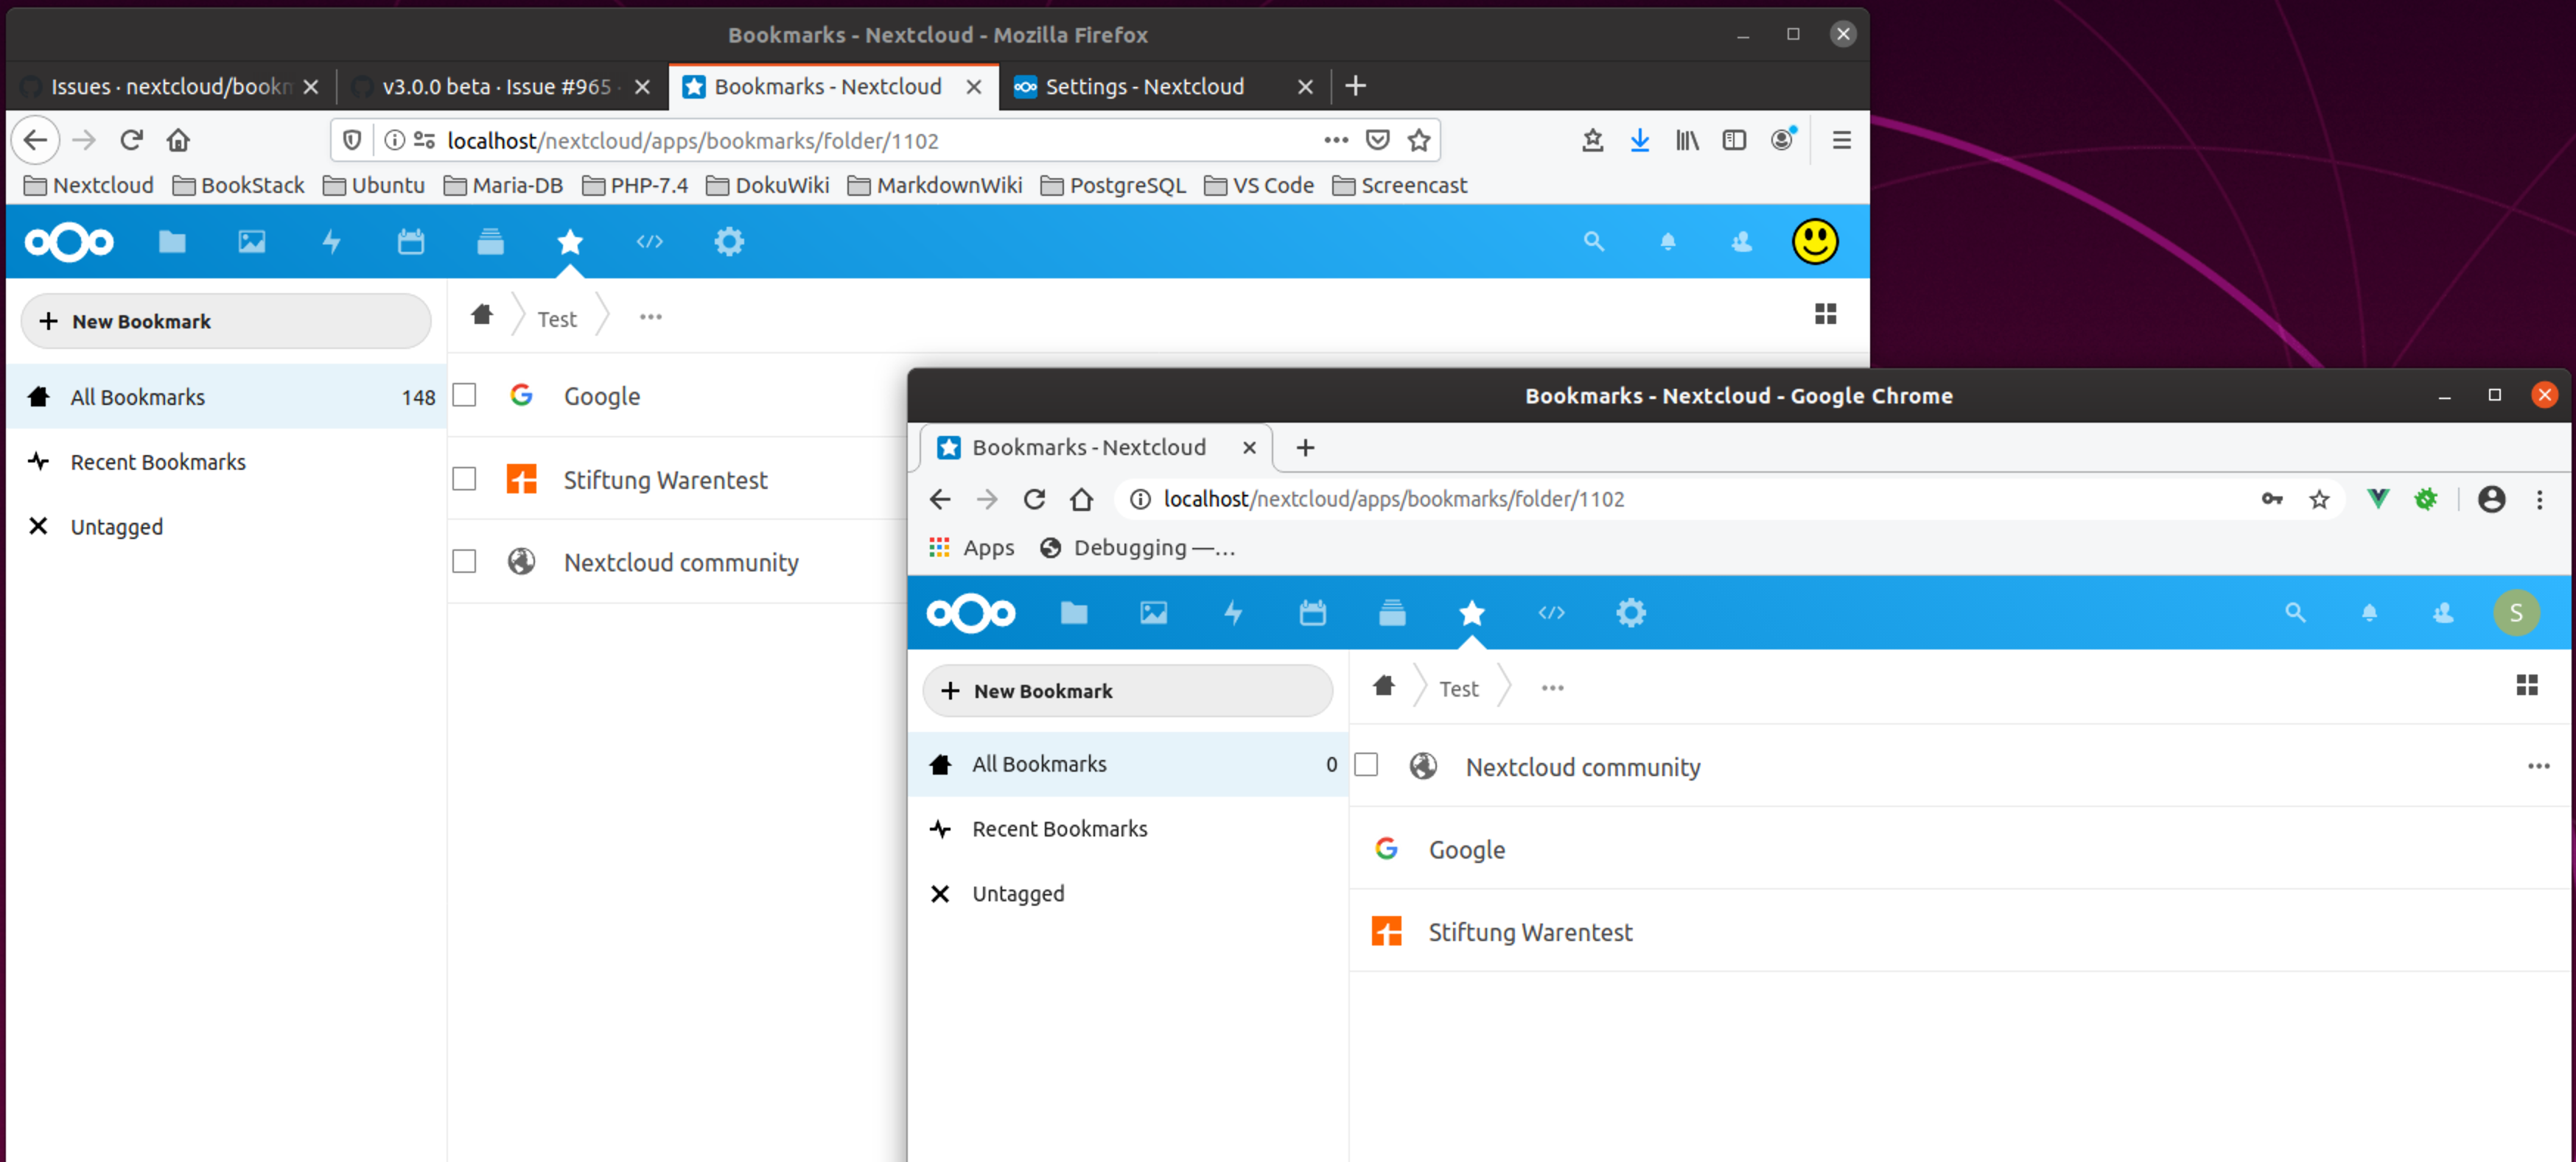Screen dimensions: 2576x1162
Task: Open Nextcloud community row actions menu in Chrome
Action: (x=2538, y=765)
